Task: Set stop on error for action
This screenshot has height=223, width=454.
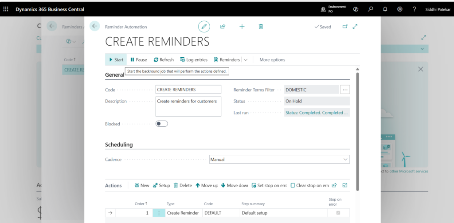Action: tap(269, 185)
